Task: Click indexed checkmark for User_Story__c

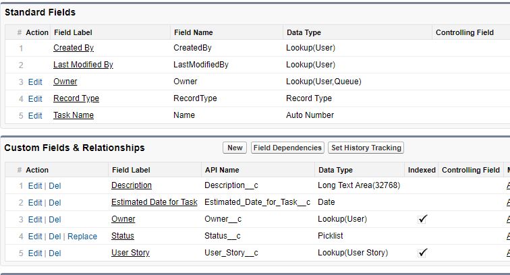Action: pyautogui.click(x=422, y=253)
